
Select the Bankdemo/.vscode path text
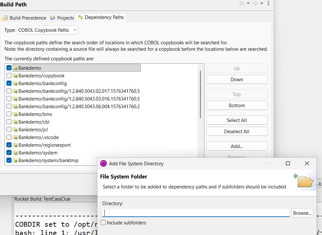click(x=39, y=137)
